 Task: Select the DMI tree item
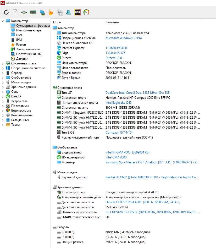coord(19,35)
